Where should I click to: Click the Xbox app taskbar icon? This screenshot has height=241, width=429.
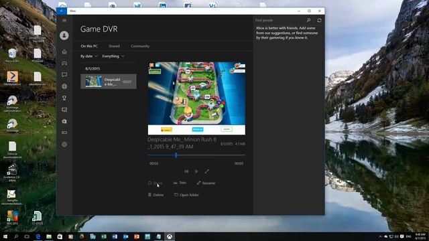[x=170, y=236]
